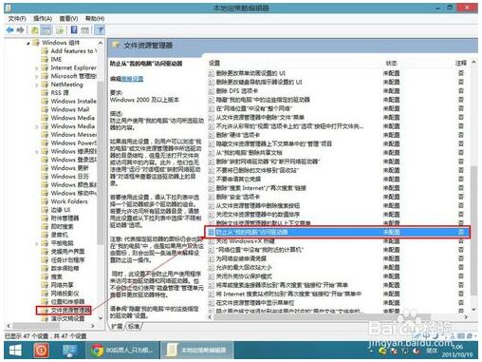
Task: Click the Filter funnel toolbar icon
Action: pos(100,30)
